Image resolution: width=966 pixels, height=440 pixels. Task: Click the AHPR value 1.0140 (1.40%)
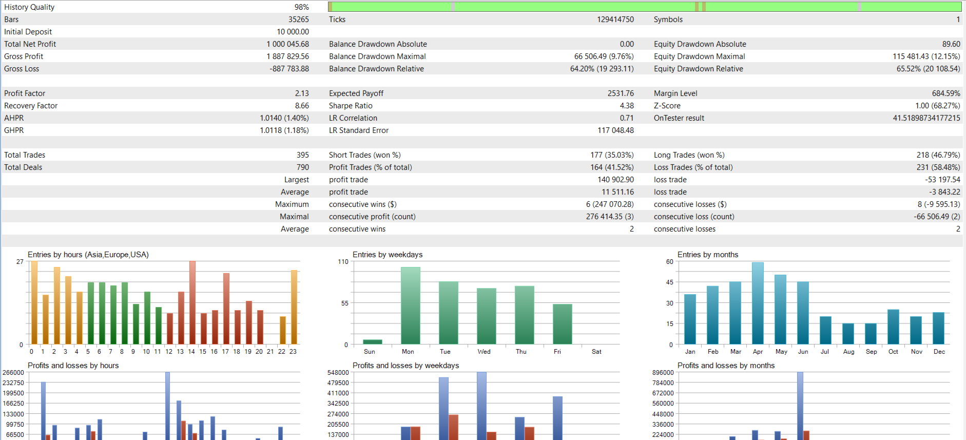point(284,118)
